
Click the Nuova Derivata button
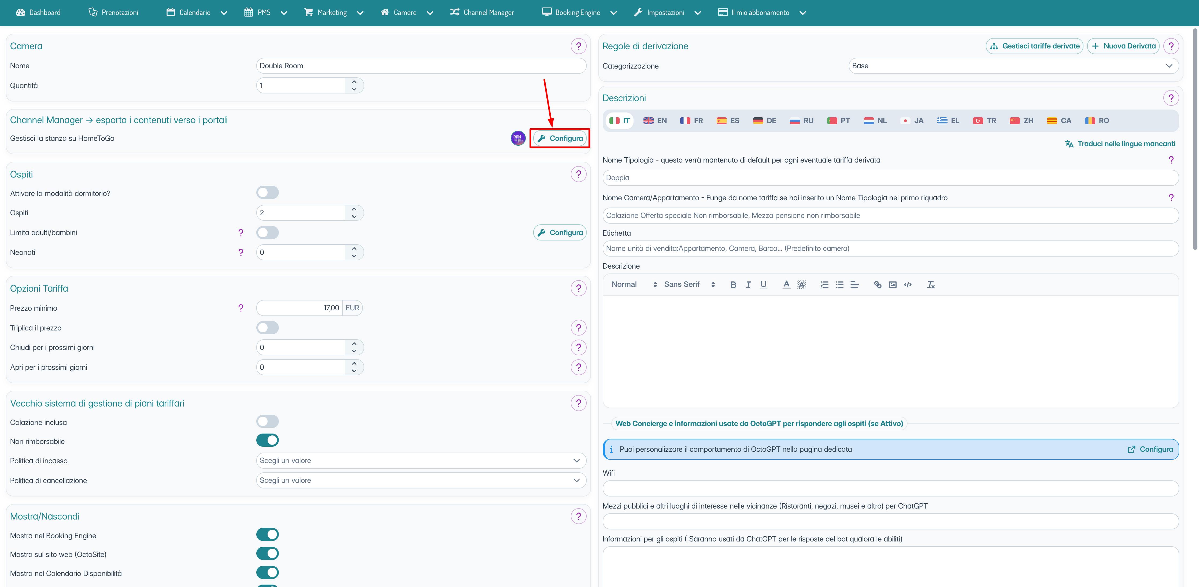[x=1123, y=46]
